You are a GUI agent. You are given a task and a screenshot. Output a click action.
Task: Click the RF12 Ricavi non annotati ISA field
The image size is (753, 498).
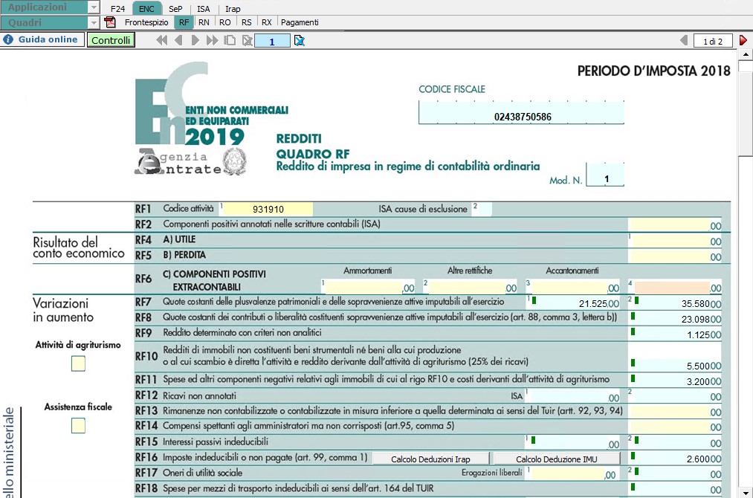pos(572,395)
